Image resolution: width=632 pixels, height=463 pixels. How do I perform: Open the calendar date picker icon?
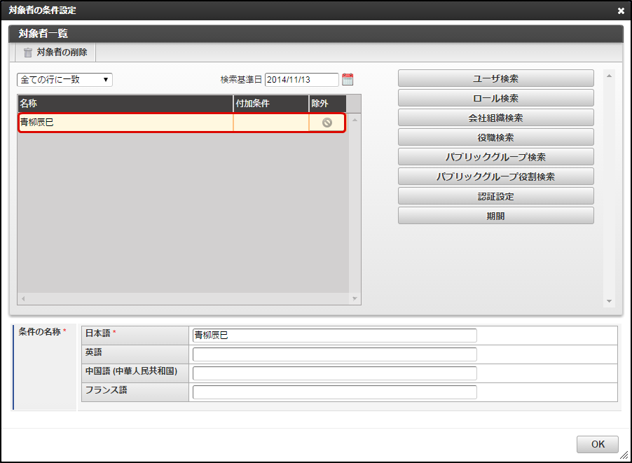(348, 79)
